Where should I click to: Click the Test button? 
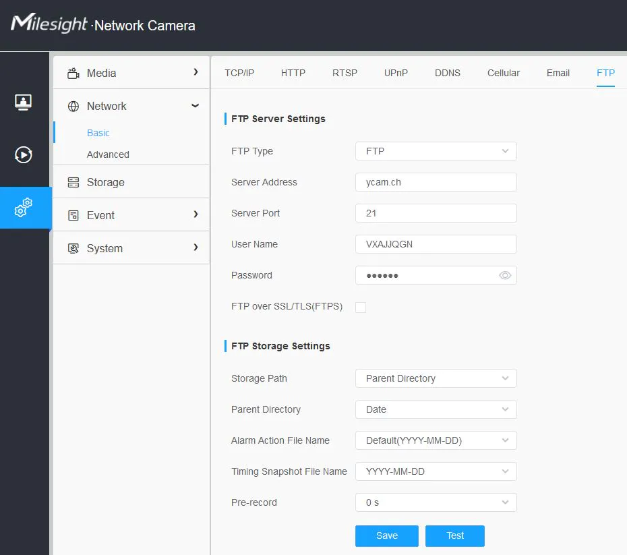[x=455, y=535]
